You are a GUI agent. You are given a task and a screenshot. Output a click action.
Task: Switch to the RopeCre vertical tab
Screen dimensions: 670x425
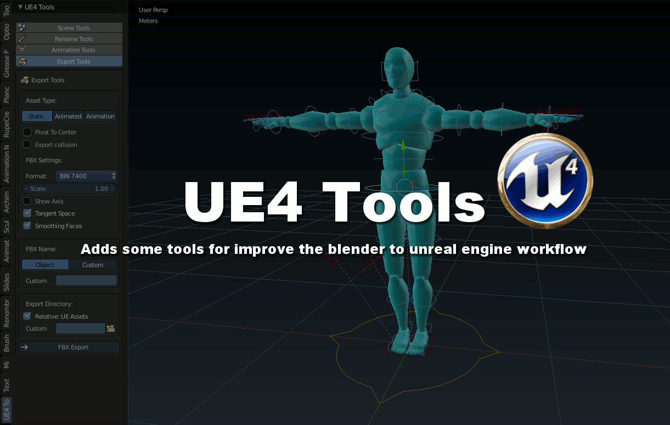pyautogui.click(x=7, y=124)
